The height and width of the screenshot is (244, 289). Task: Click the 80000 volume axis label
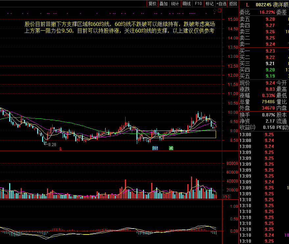[x=232, y=163]
